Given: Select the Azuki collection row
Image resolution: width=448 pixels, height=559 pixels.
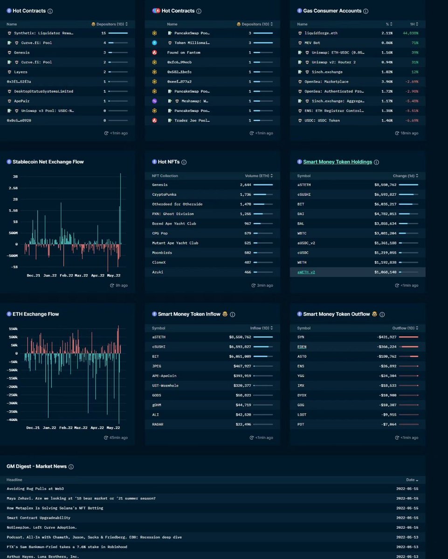Looking at the screenshot, I should pyautogui.click(x=213, y=272).
